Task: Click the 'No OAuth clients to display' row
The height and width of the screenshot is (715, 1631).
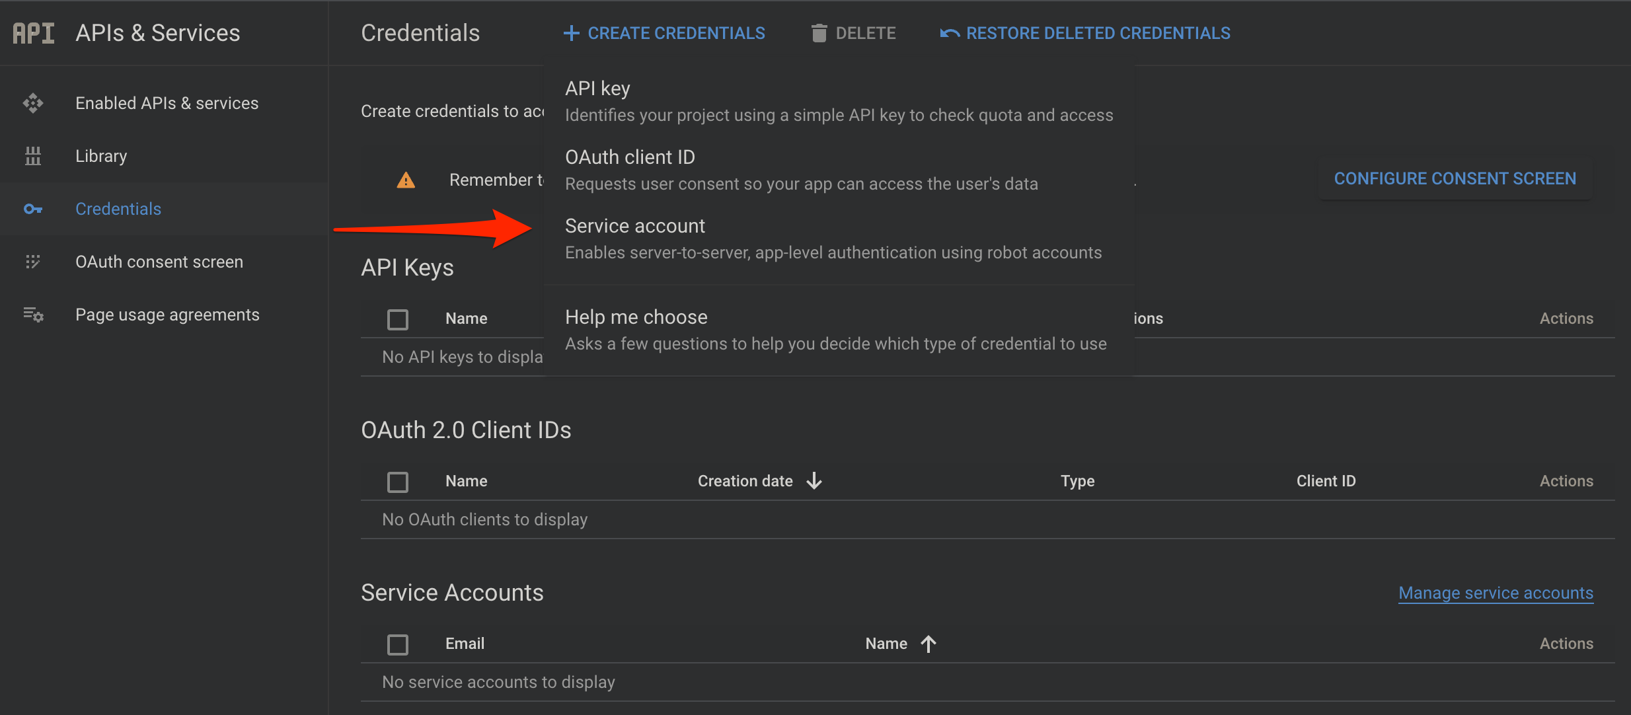Action: (987, 519)
